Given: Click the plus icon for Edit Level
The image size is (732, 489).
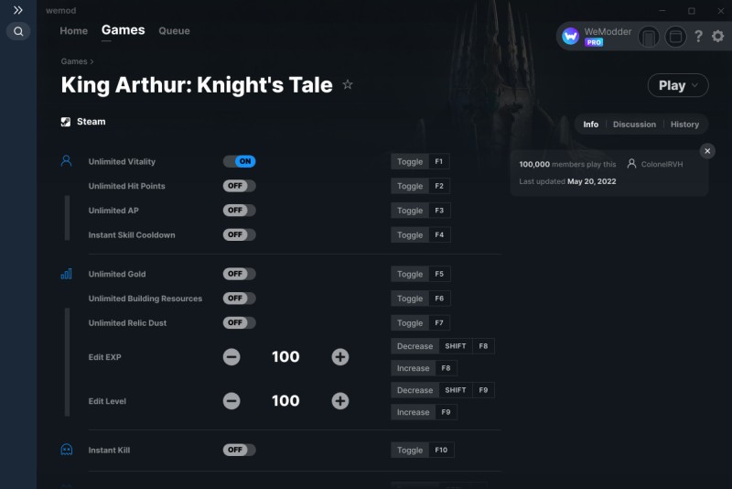Looking at the screenshot, I should pyautogui.click(x=339, y=401).
